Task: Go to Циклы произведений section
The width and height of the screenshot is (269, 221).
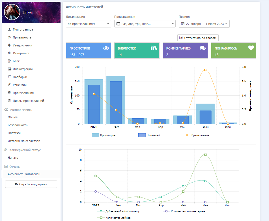Action: [x=28, y=101]
